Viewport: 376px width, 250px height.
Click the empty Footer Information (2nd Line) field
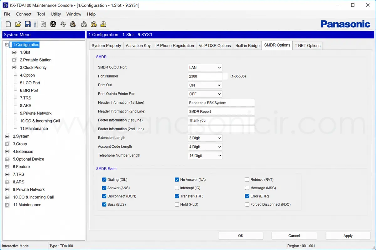coord(221,129)
